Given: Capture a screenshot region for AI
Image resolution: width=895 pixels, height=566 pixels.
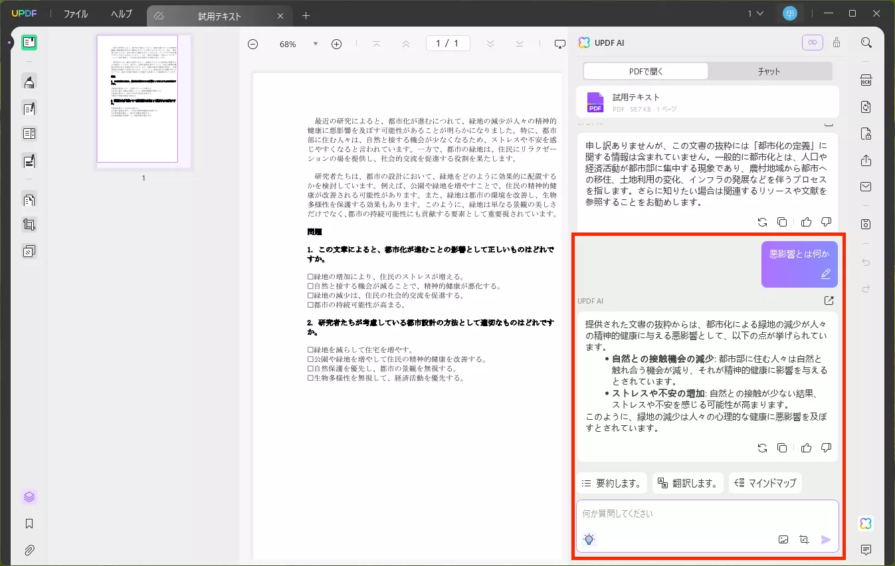Looking at the screenshot, I should pyautogui.click(x=805, y=539).
